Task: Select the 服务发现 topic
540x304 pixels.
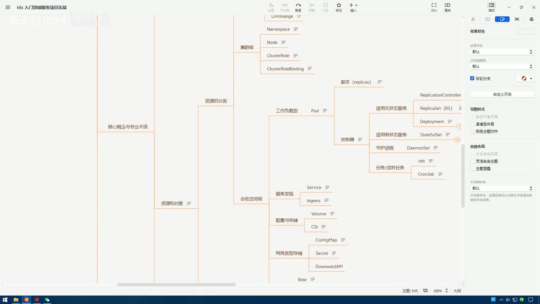Action: click(x=284, y=194)
